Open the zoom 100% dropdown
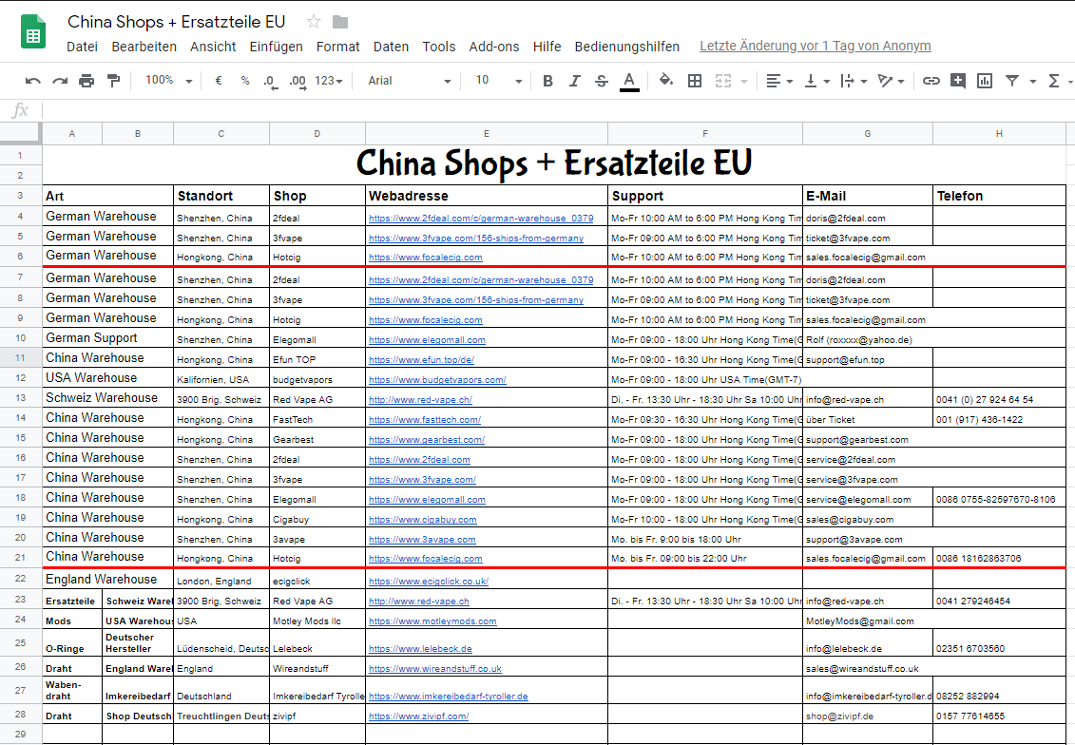Viewport: 1075px width, 745px height. coord(168,80)
